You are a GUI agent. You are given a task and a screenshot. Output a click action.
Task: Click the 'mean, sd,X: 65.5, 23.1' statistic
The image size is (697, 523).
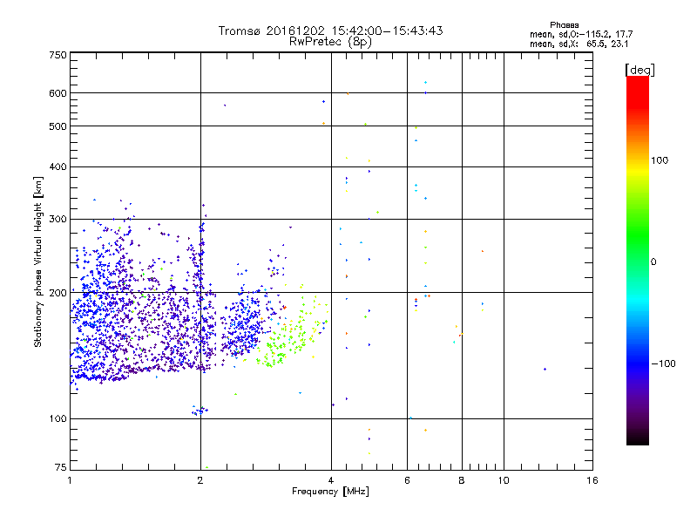click(579, 44)
